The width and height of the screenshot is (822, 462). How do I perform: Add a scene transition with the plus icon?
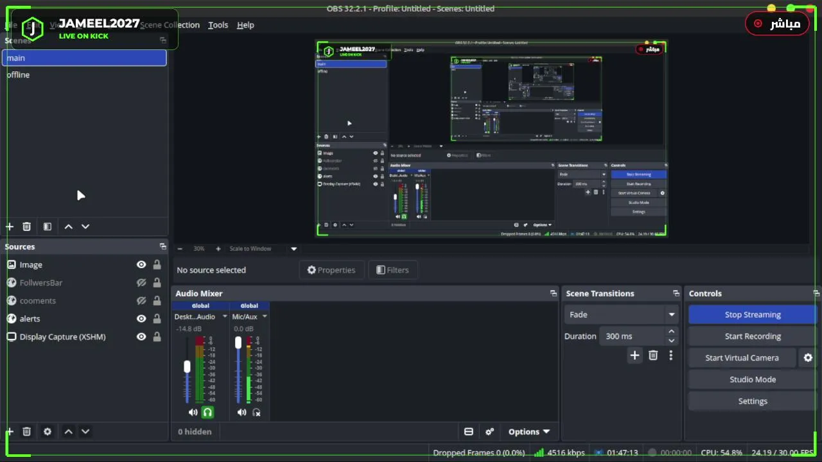click(634, 355)
